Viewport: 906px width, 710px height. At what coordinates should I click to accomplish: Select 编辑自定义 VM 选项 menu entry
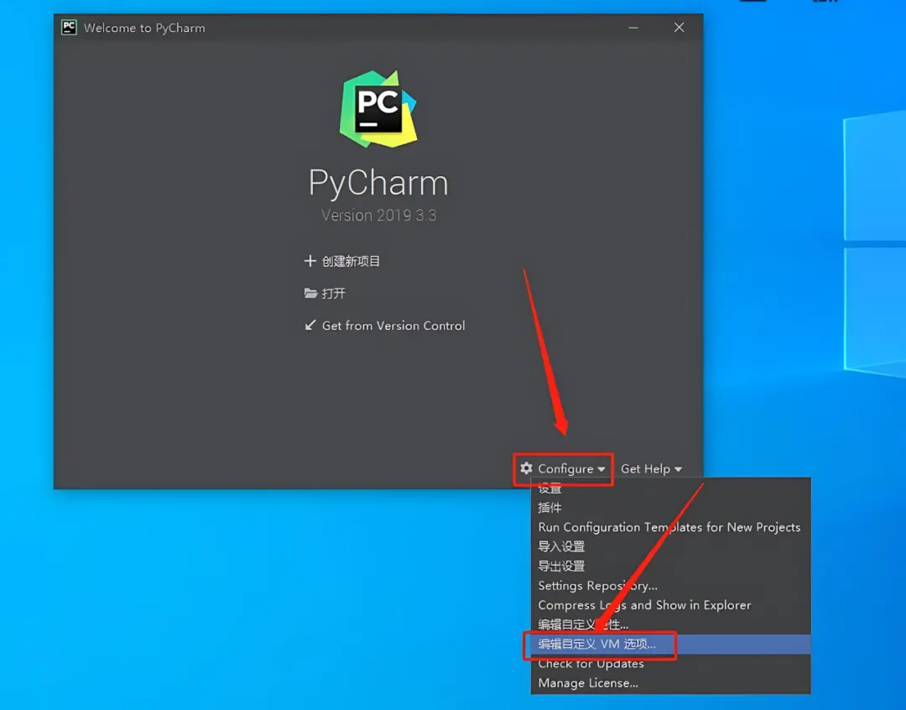(670, 644)
